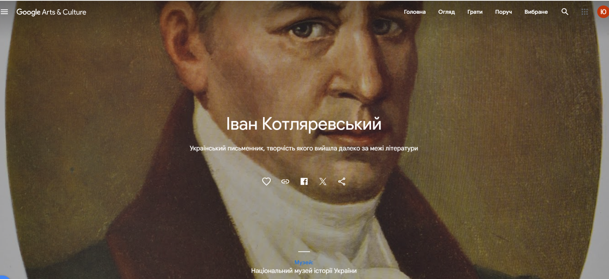This screenshot has width=609, height=279.
Task: Share the story on X
Action: [323, 181]
